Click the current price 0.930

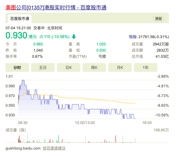point(16,36)
